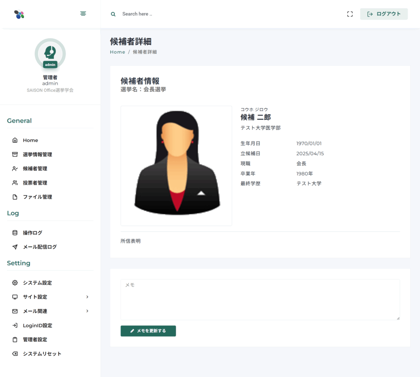Click the システム設定 gear icon

(15, 283)
